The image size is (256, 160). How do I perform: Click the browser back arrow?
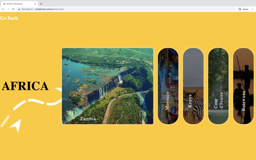pyautogui.click(x=3, y=9)
